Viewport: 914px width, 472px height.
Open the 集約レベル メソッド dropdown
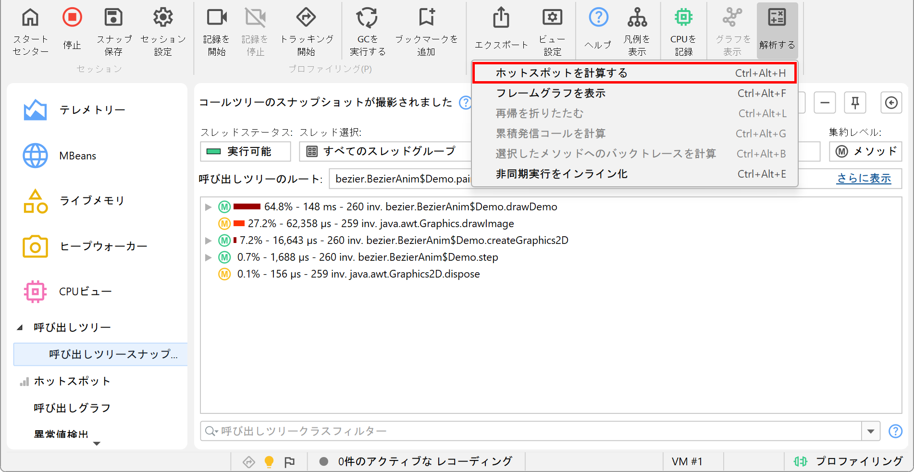[x=865, y=152]
